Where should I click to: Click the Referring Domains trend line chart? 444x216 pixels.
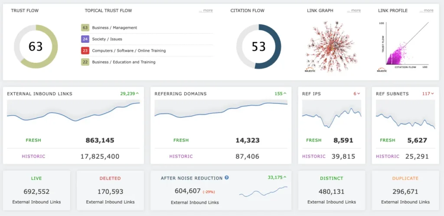221,110
